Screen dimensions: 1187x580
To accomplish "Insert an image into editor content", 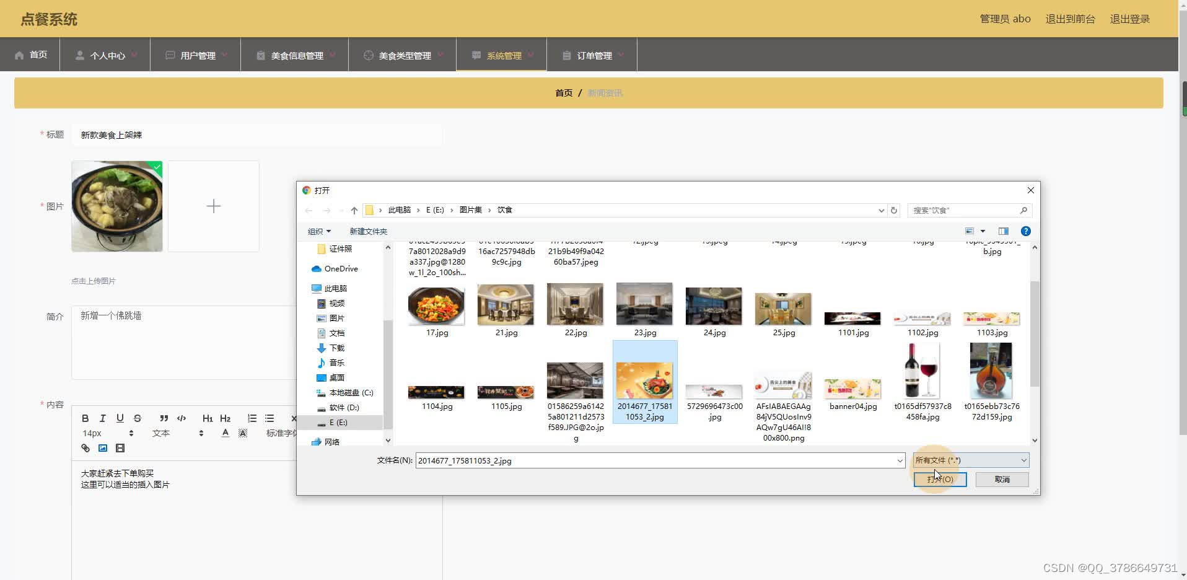I will click(x=103, y=448).
